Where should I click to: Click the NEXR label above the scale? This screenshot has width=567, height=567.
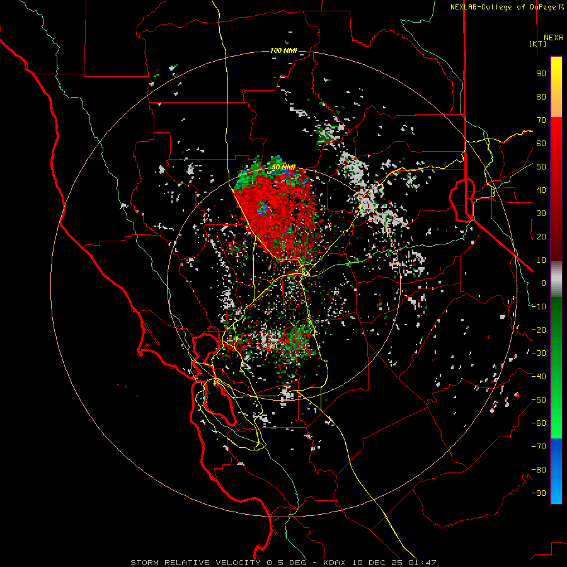pos(553,38)
